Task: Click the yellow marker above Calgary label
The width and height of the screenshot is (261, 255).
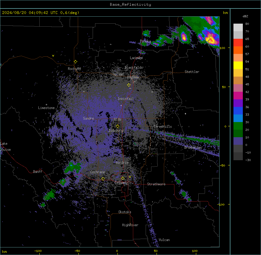Action: (123, 178)
